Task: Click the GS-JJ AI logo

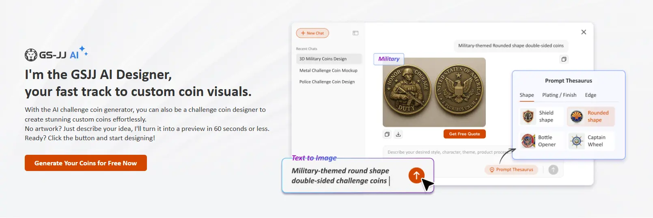Action: [52, 55]
